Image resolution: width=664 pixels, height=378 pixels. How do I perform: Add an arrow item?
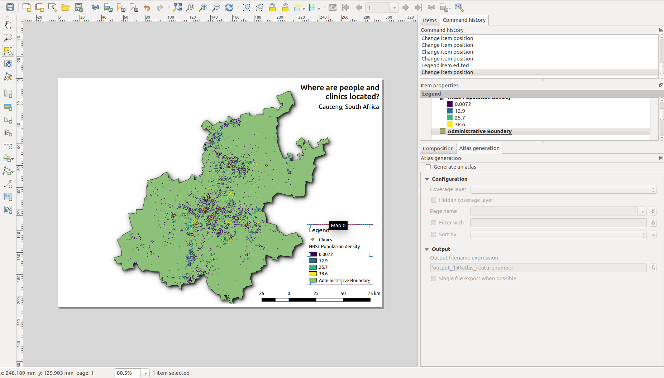[8, 184]
